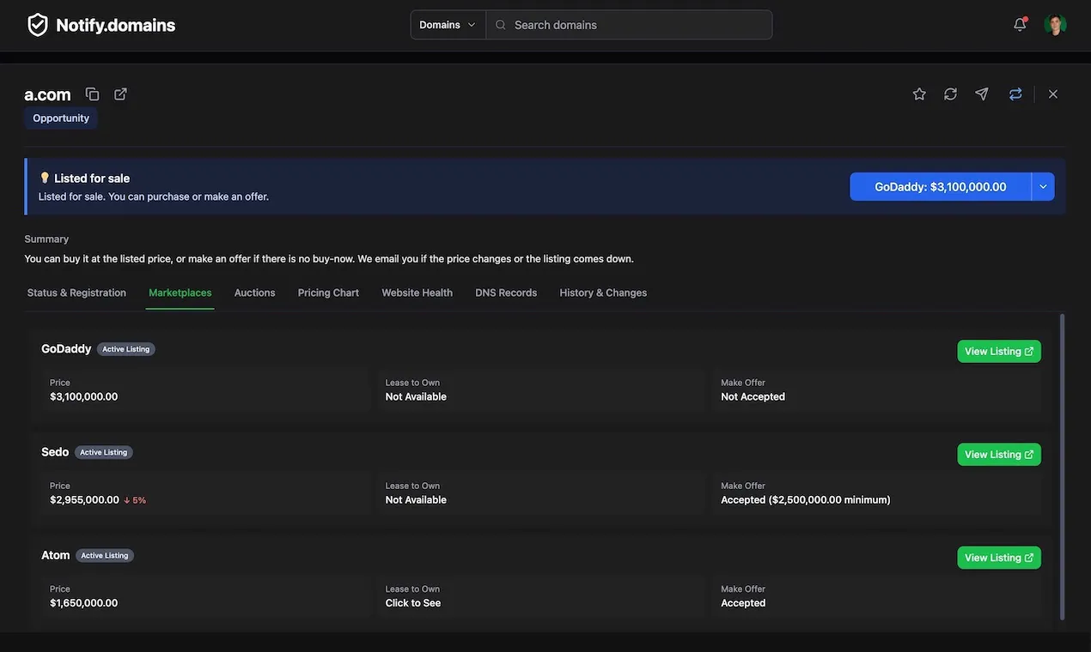Image resolution: width=1091 pixels, height=652 pixels.
Task: Click Sedo's Accepted ($2,500,000.00 minimum) text
Action: (806, 500)
